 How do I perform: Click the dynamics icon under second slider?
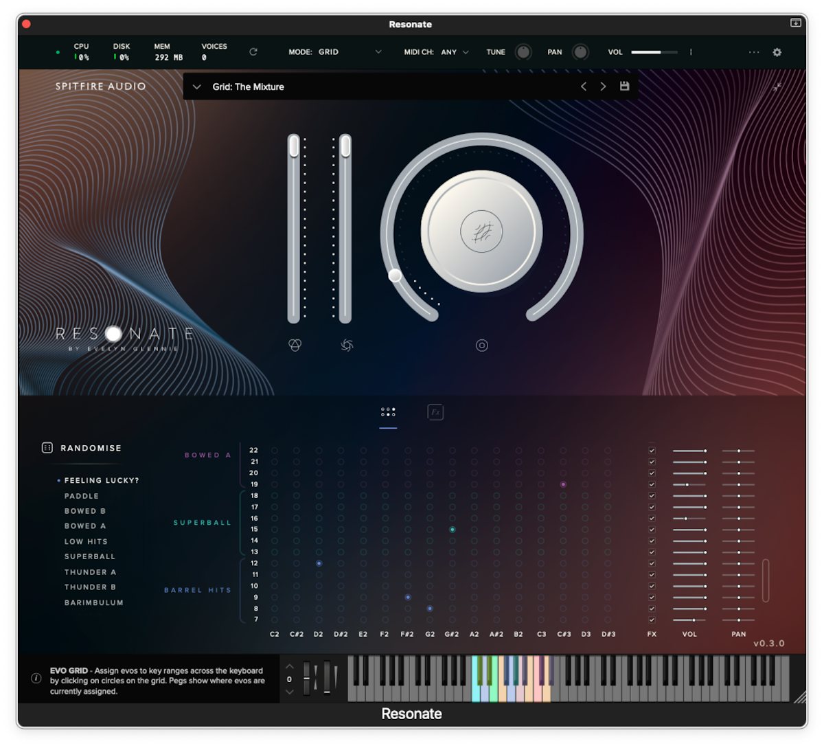[347, 345]
